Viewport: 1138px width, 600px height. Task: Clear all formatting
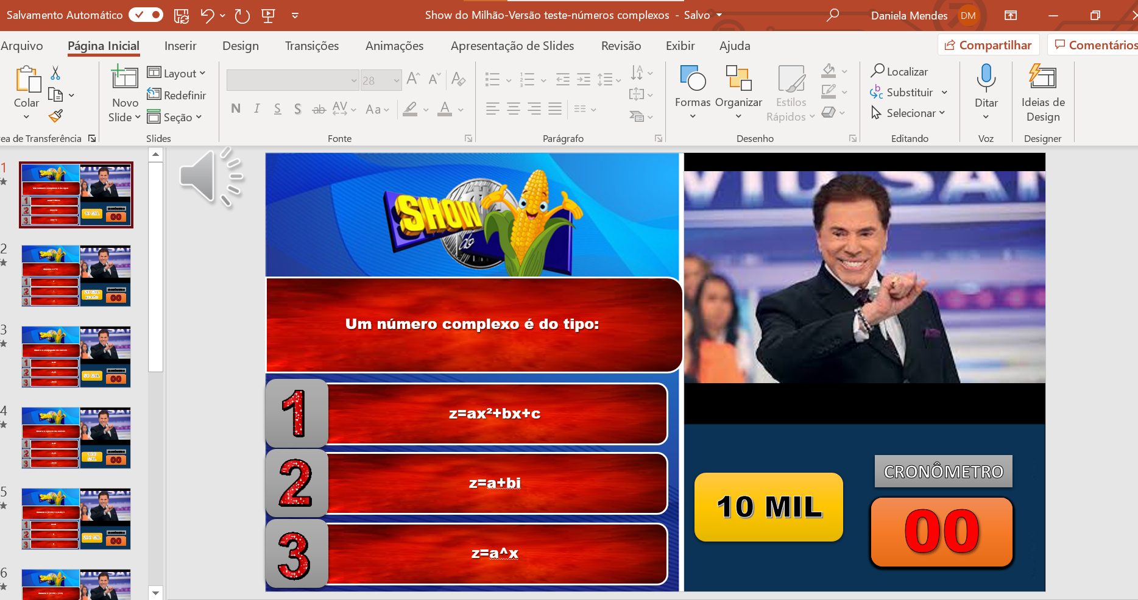(459, 79)
